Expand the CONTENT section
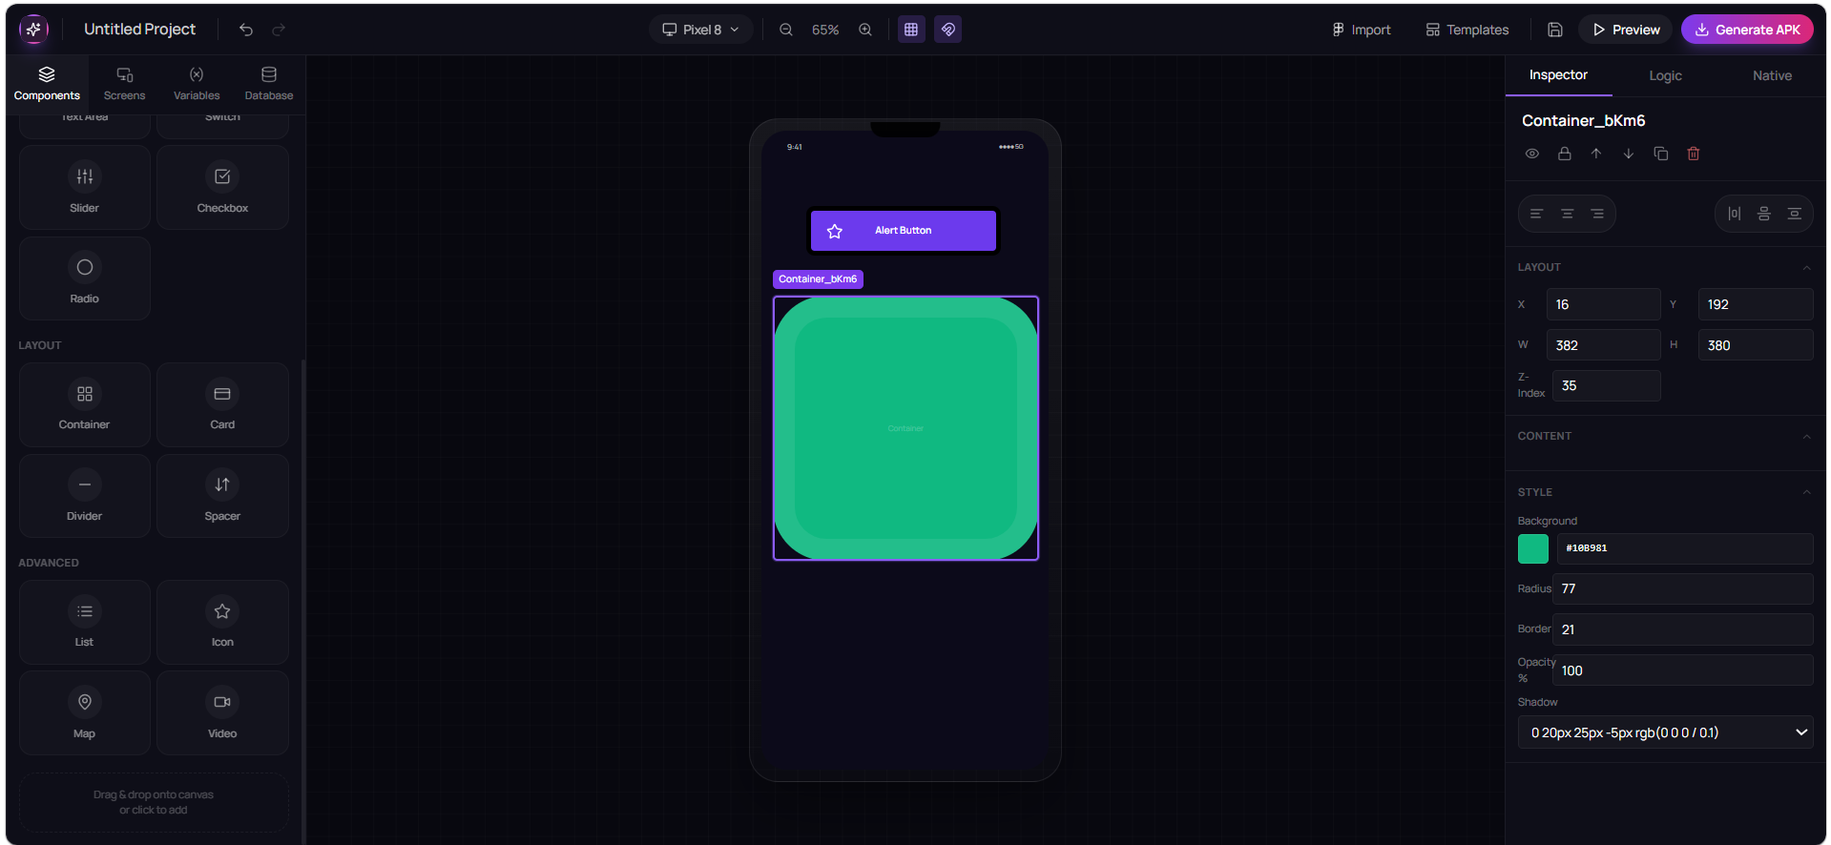Image resolution: width=1831 pixels, height=845 pixels. [1806, 436]
